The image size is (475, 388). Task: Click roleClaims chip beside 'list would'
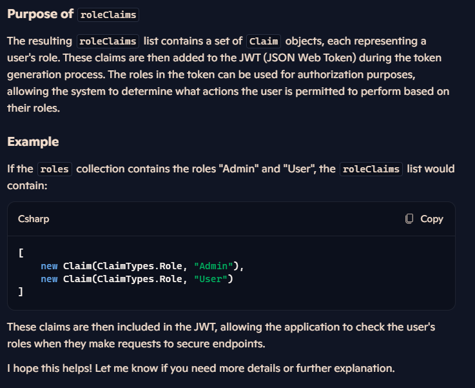tap(371, 169)
